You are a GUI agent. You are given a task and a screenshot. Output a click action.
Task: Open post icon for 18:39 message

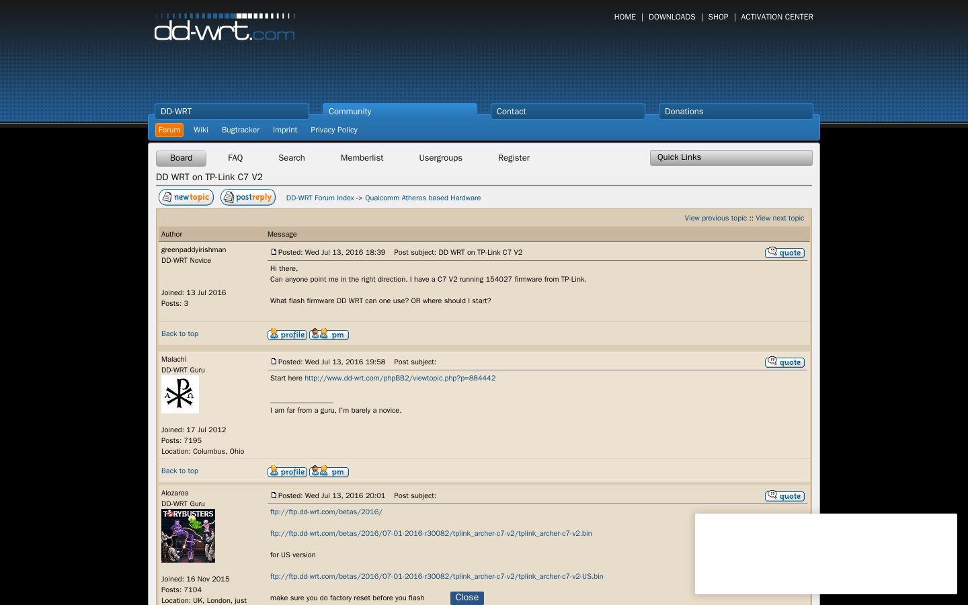click(x=274, y=252)
